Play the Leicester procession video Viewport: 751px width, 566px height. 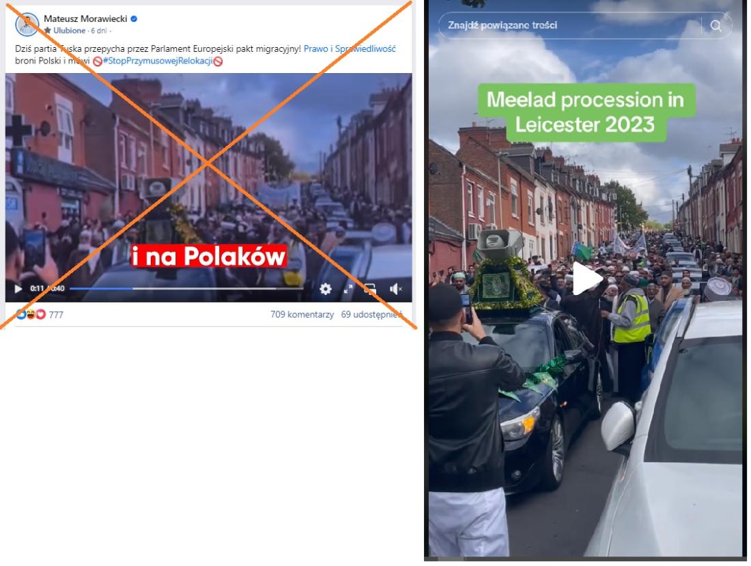tap(586, 279)
